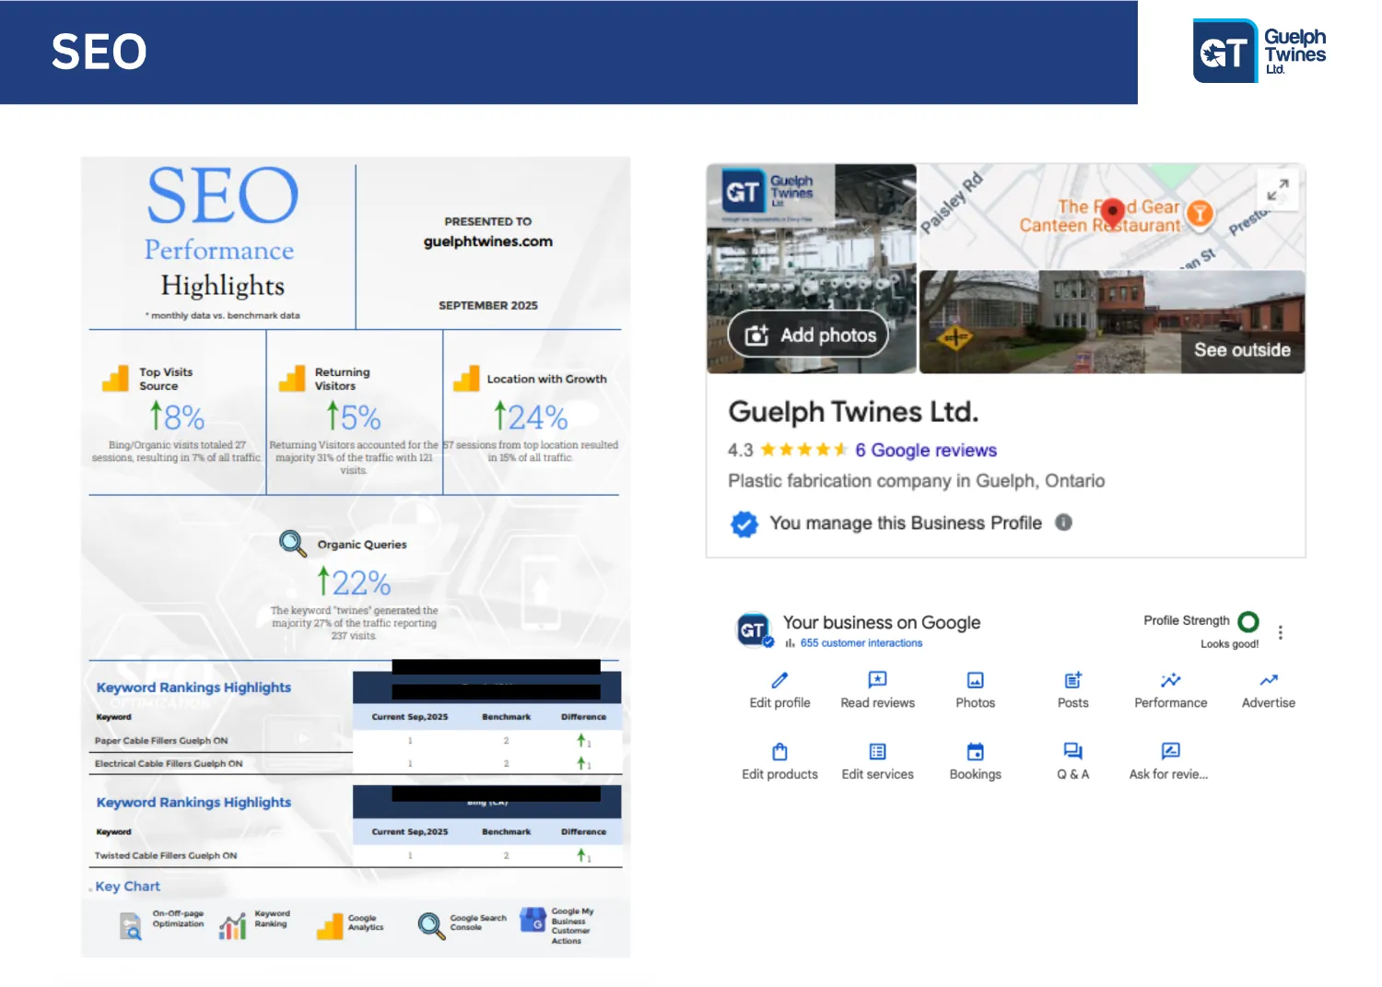Click the Ask for reviews icon
1382x987 pixels.
pos(1170,752)
